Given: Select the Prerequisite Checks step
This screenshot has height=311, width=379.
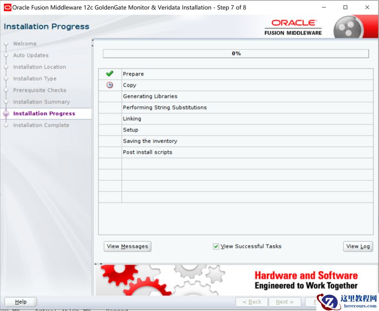Looking at the screenshot, I should coord(40,90).
